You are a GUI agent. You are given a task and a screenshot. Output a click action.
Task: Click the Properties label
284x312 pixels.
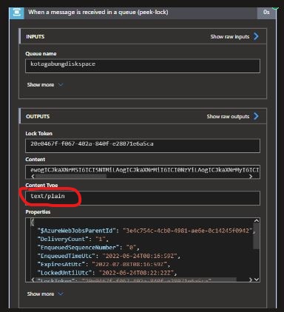coord(38,212)
